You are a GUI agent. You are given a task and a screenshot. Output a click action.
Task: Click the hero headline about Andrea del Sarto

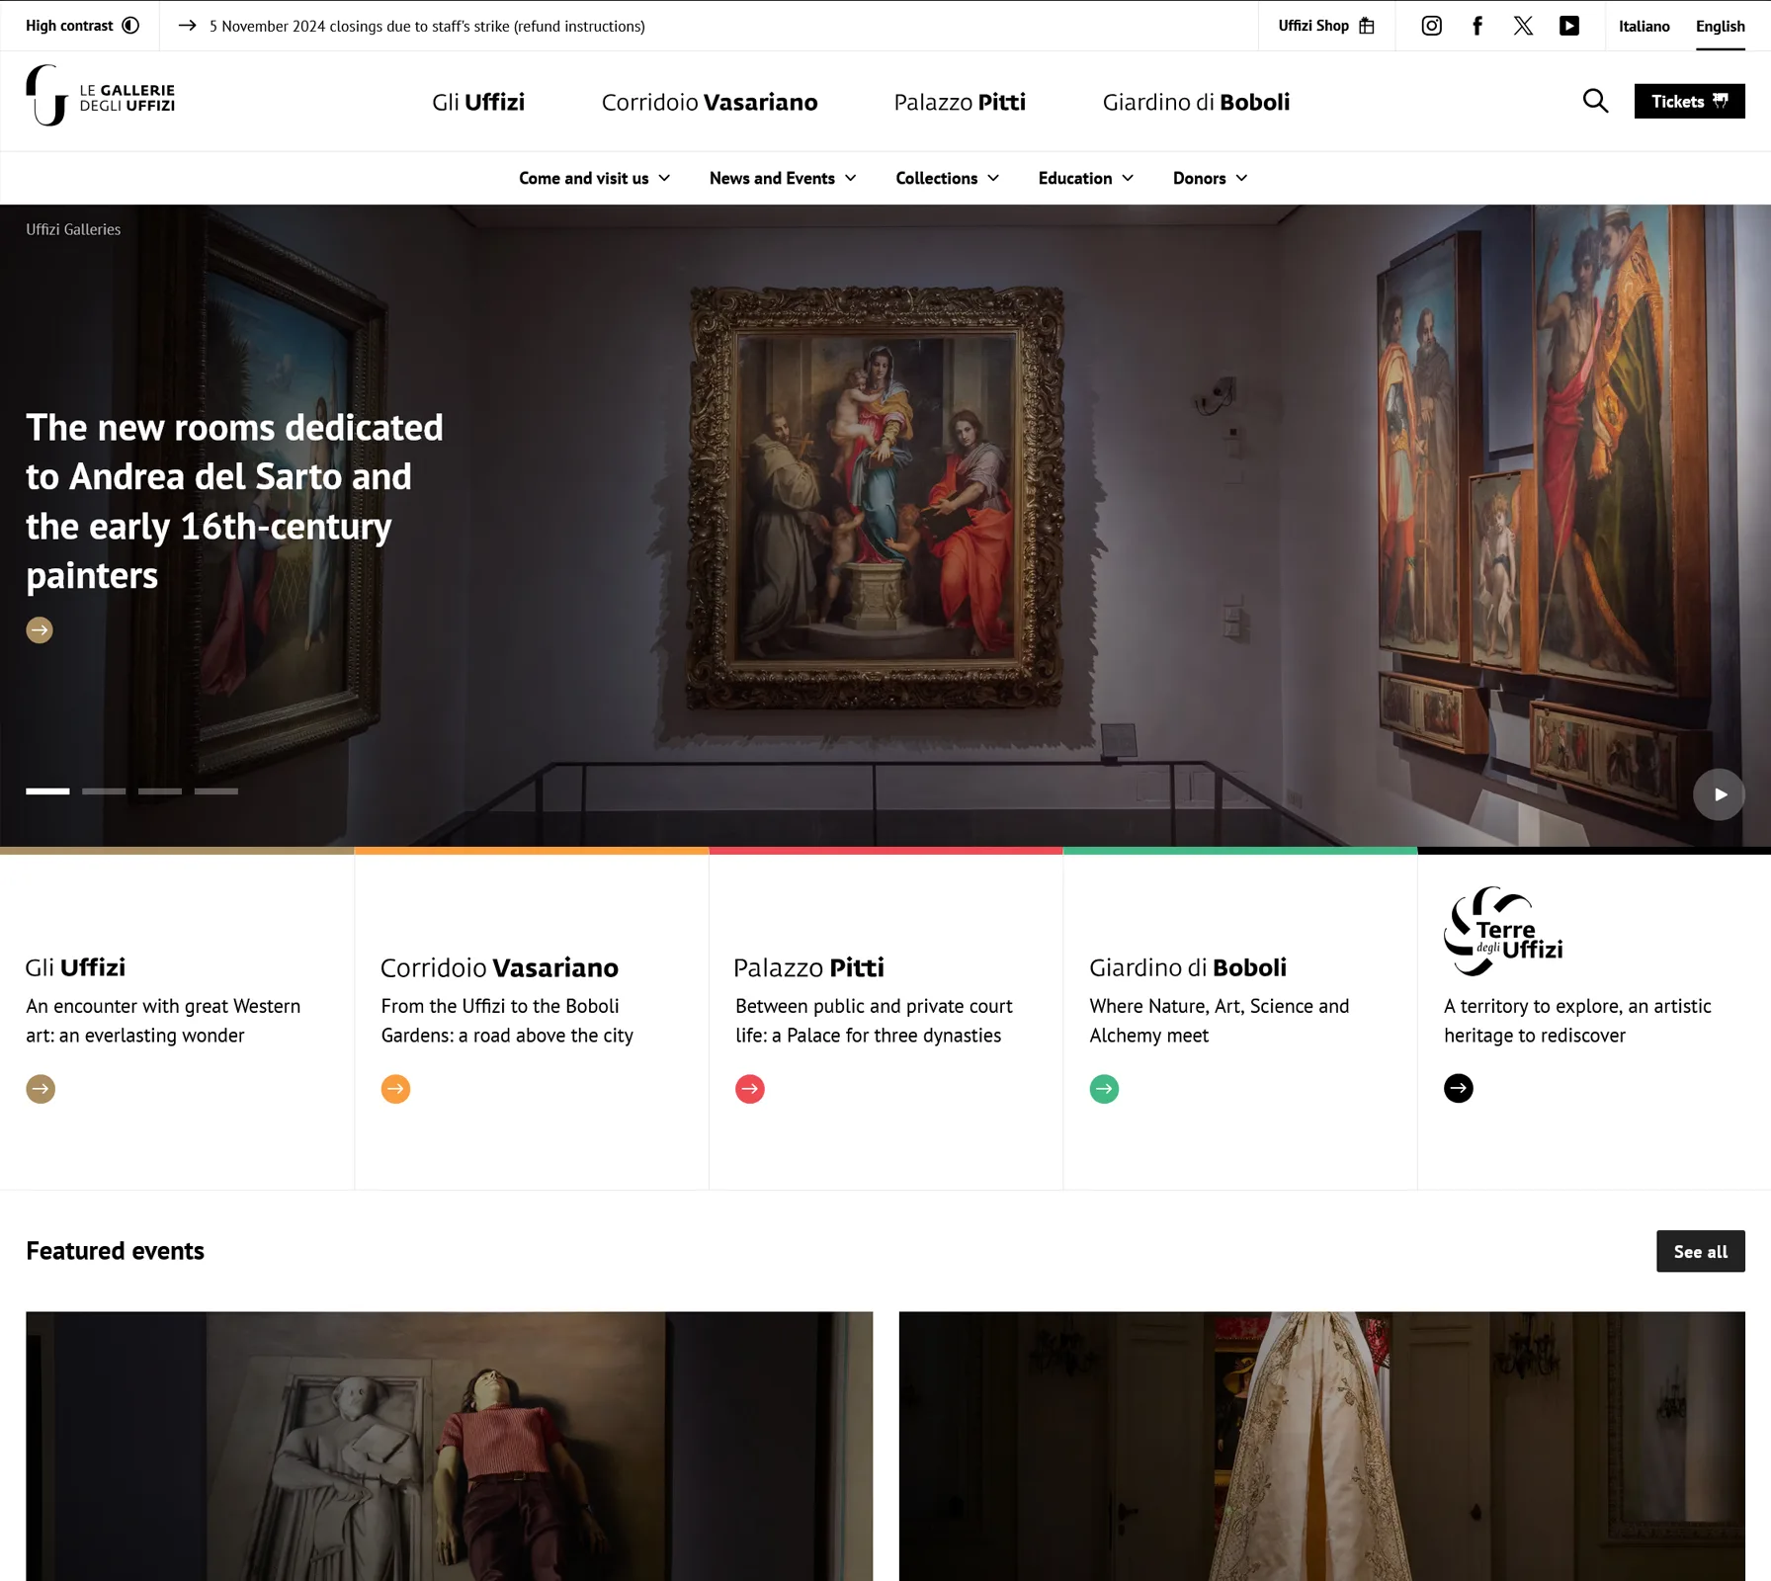pyautogui.click(x=234, y=501)
